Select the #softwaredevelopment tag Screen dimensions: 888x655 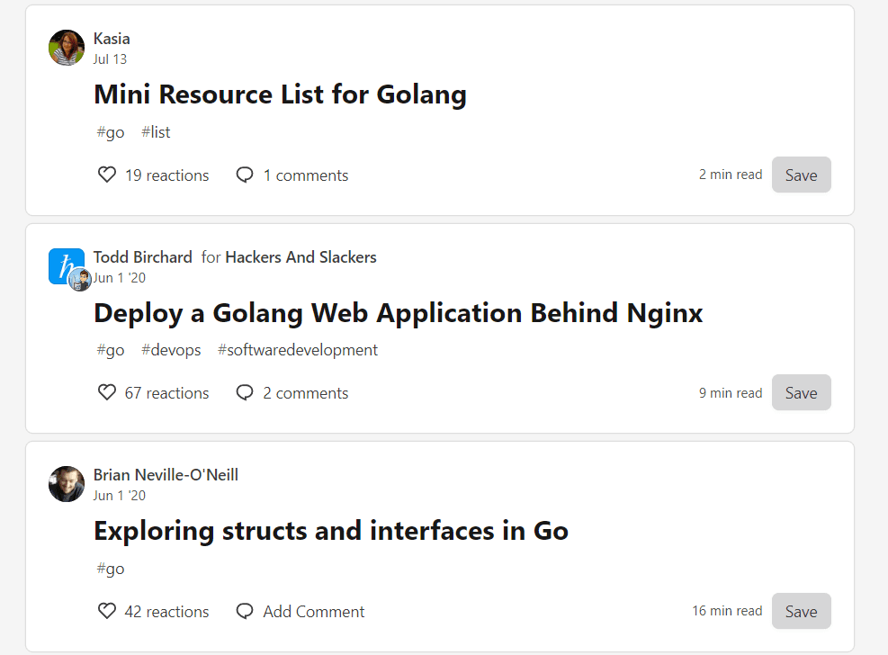click(298, 350)
